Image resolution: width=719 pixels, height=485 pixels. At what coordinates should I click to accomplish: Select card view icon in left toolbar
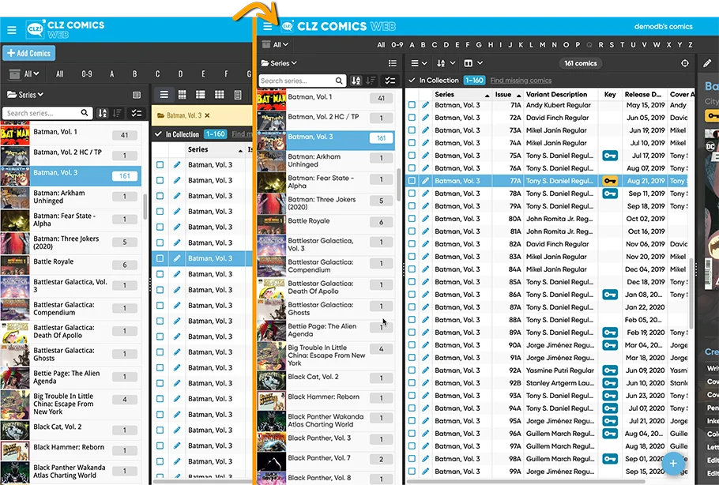click(201, 95)
